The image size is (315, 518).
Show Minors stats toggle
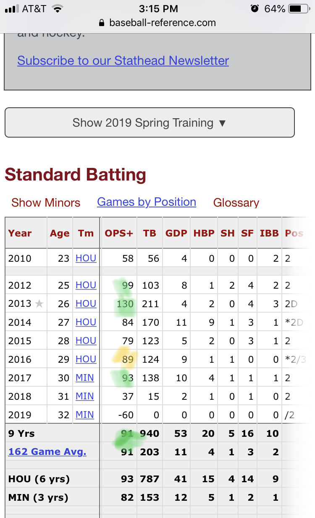click(x=46, y=202)
